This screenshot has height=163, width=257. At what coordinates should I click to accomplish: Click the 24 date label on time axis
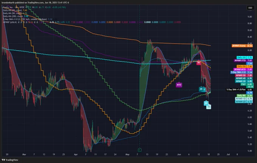click(115, 154)
